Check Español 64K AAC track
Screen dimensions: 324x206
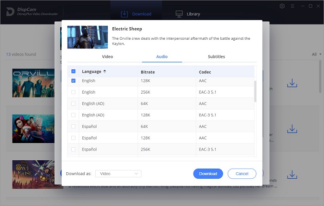click(73, 127)
